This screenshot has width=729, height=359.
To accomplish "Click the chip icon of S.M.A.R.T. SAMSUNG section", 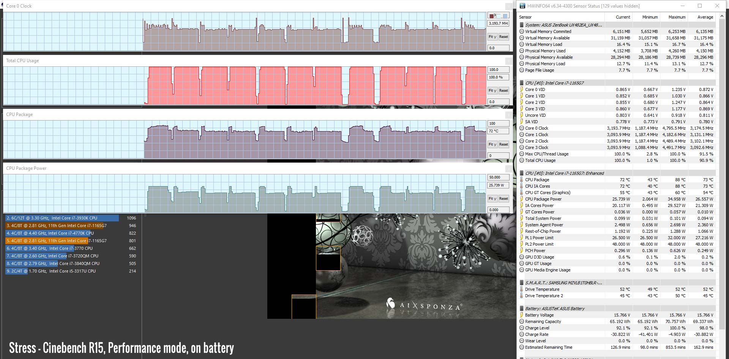I will 522,283.
